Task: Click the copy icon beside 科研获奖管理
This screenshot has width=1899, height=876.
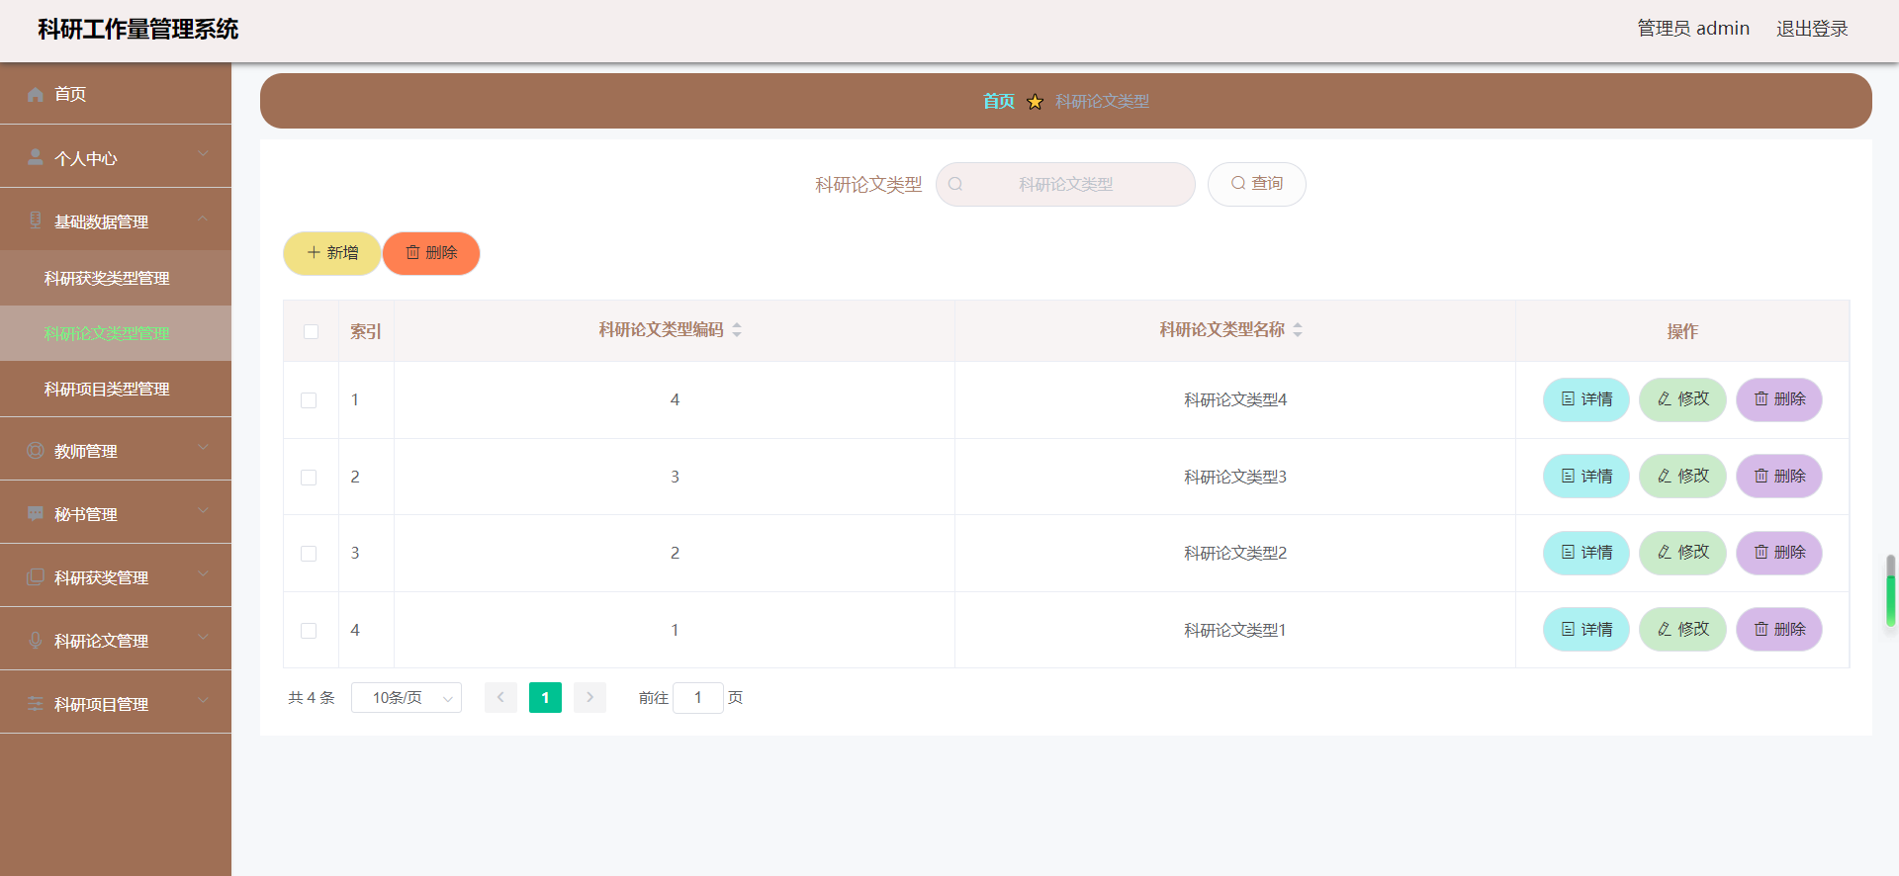Action: (x=36, y=576)
